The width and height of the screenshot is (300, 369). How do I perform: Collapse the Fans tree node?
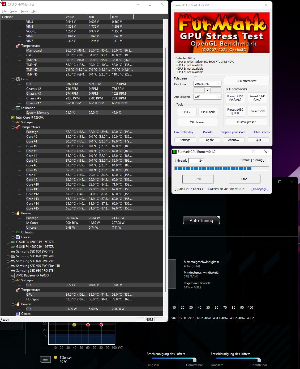(x=13, y=79)
